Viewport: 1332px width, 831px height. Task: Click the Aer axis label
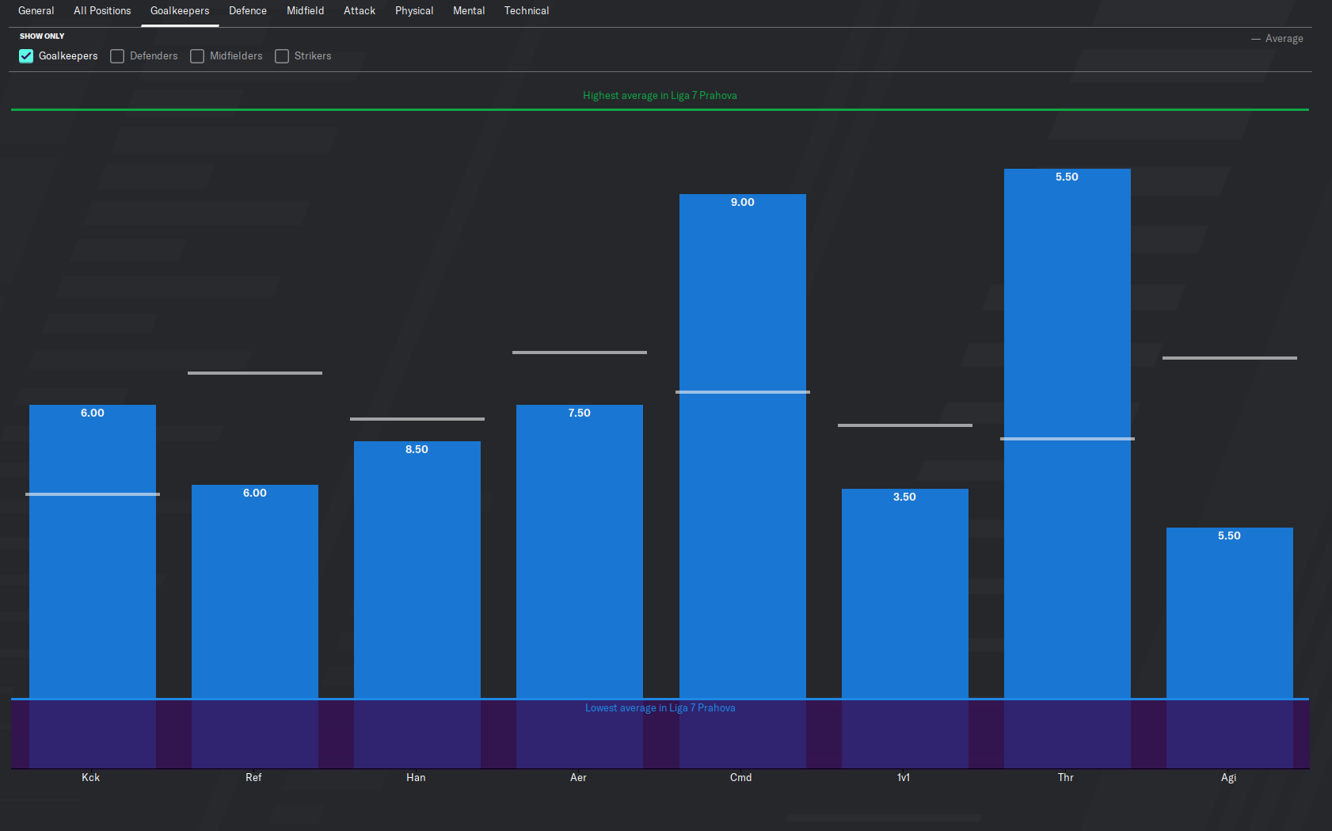578,778
